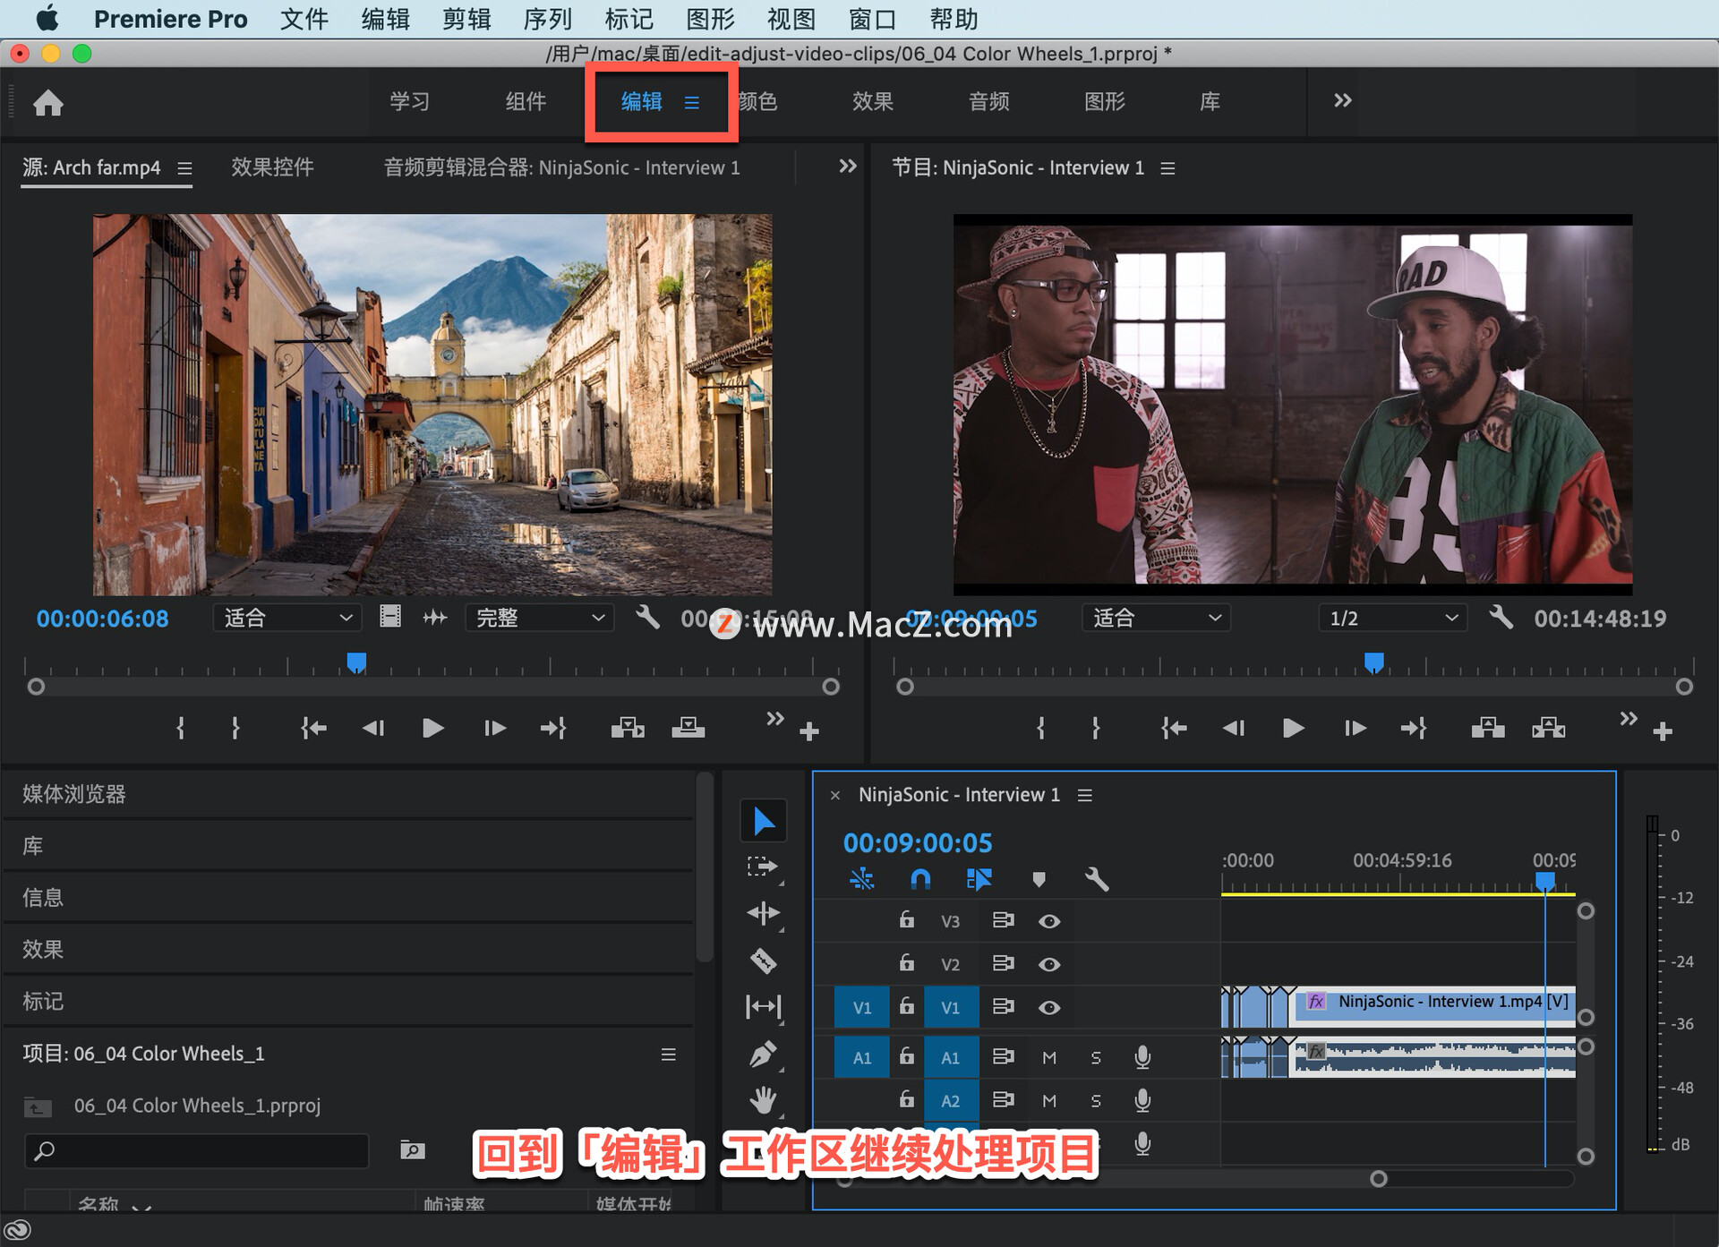Screen dimensions: 1719x1247
Task: Step forward one frame in Program monitor
Action: pyautogui.click(x=1356, y=728)
